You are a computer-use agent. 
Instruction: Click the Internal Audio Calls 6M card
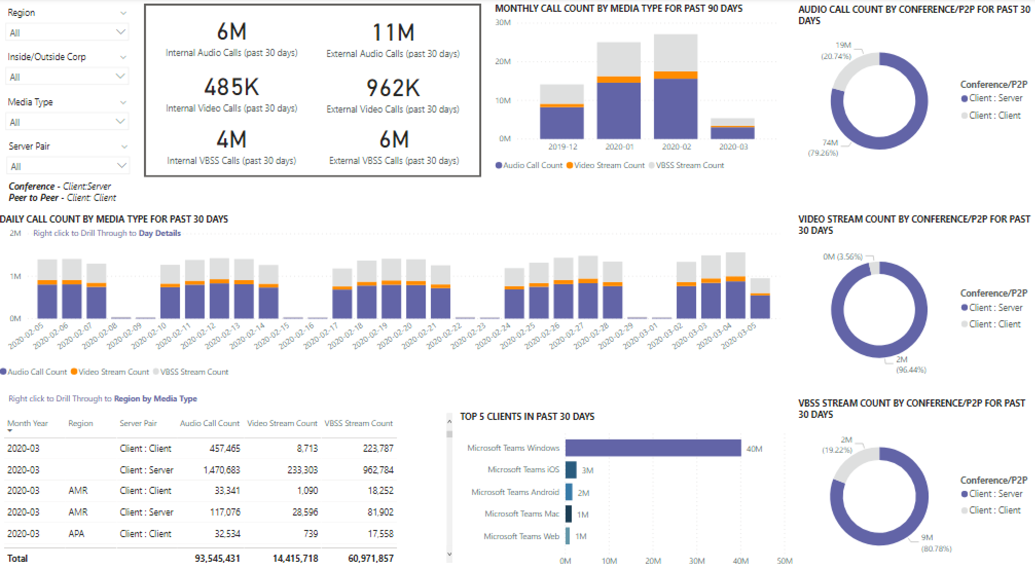[231, 32]
